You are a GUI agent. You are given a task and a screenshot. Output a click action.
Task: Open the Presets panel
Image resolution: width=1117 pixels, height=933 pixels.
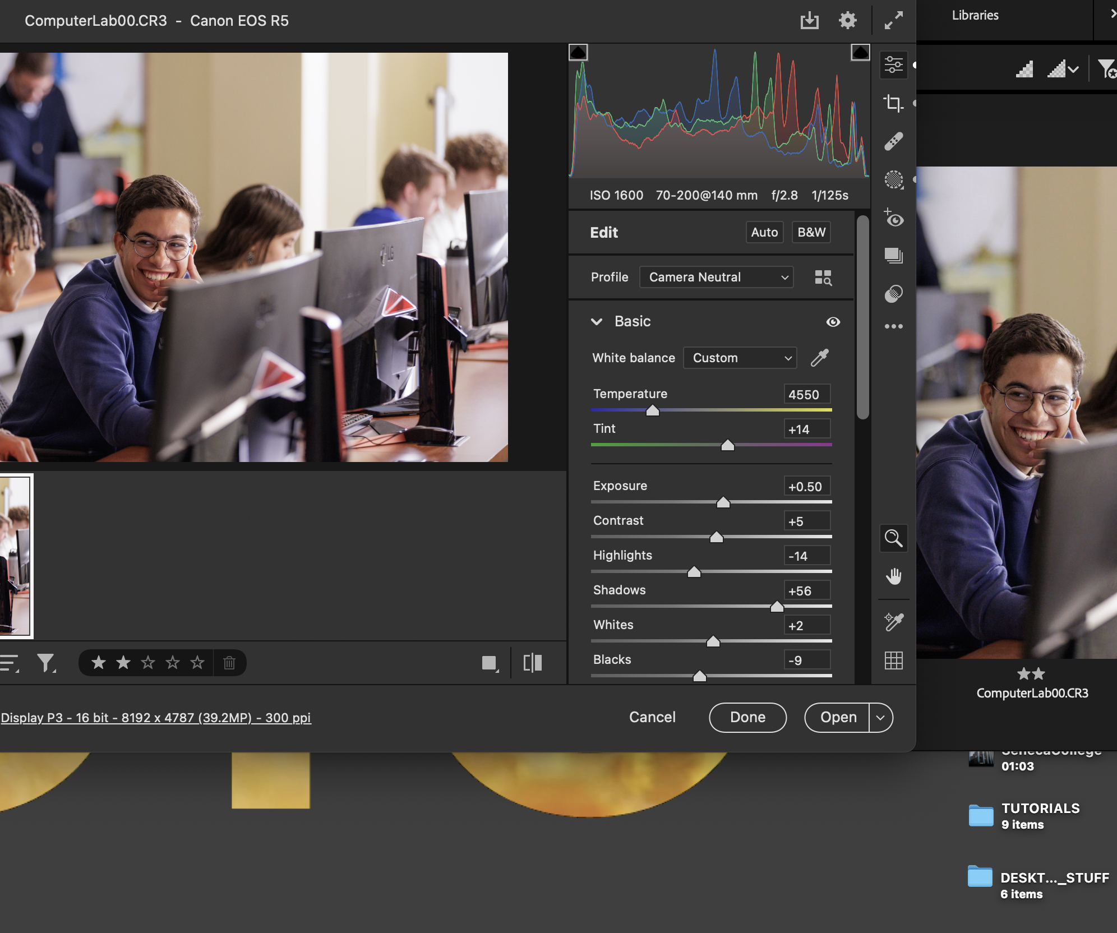tap(893, 256)
